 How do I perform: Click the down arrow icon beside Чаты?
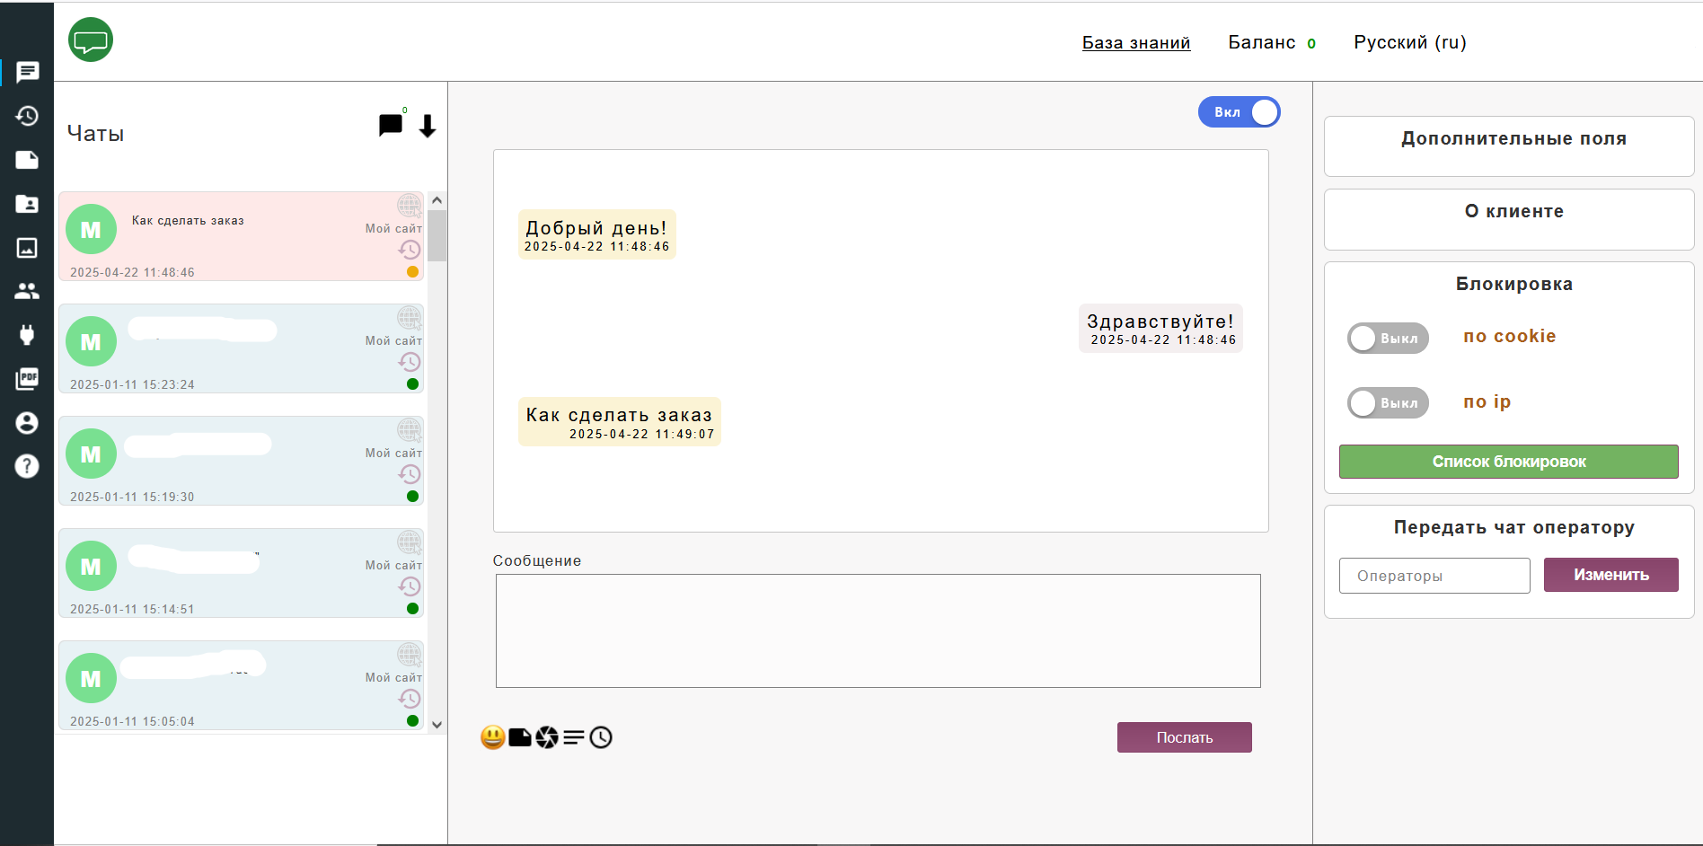(428, 127)
